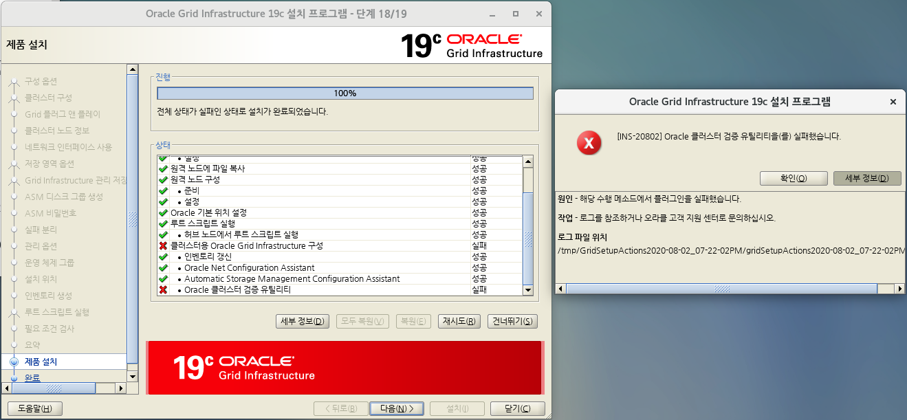Screen dimensions: 907x420
Task: Click the 도움말 help button
Action: pos(34,408)
